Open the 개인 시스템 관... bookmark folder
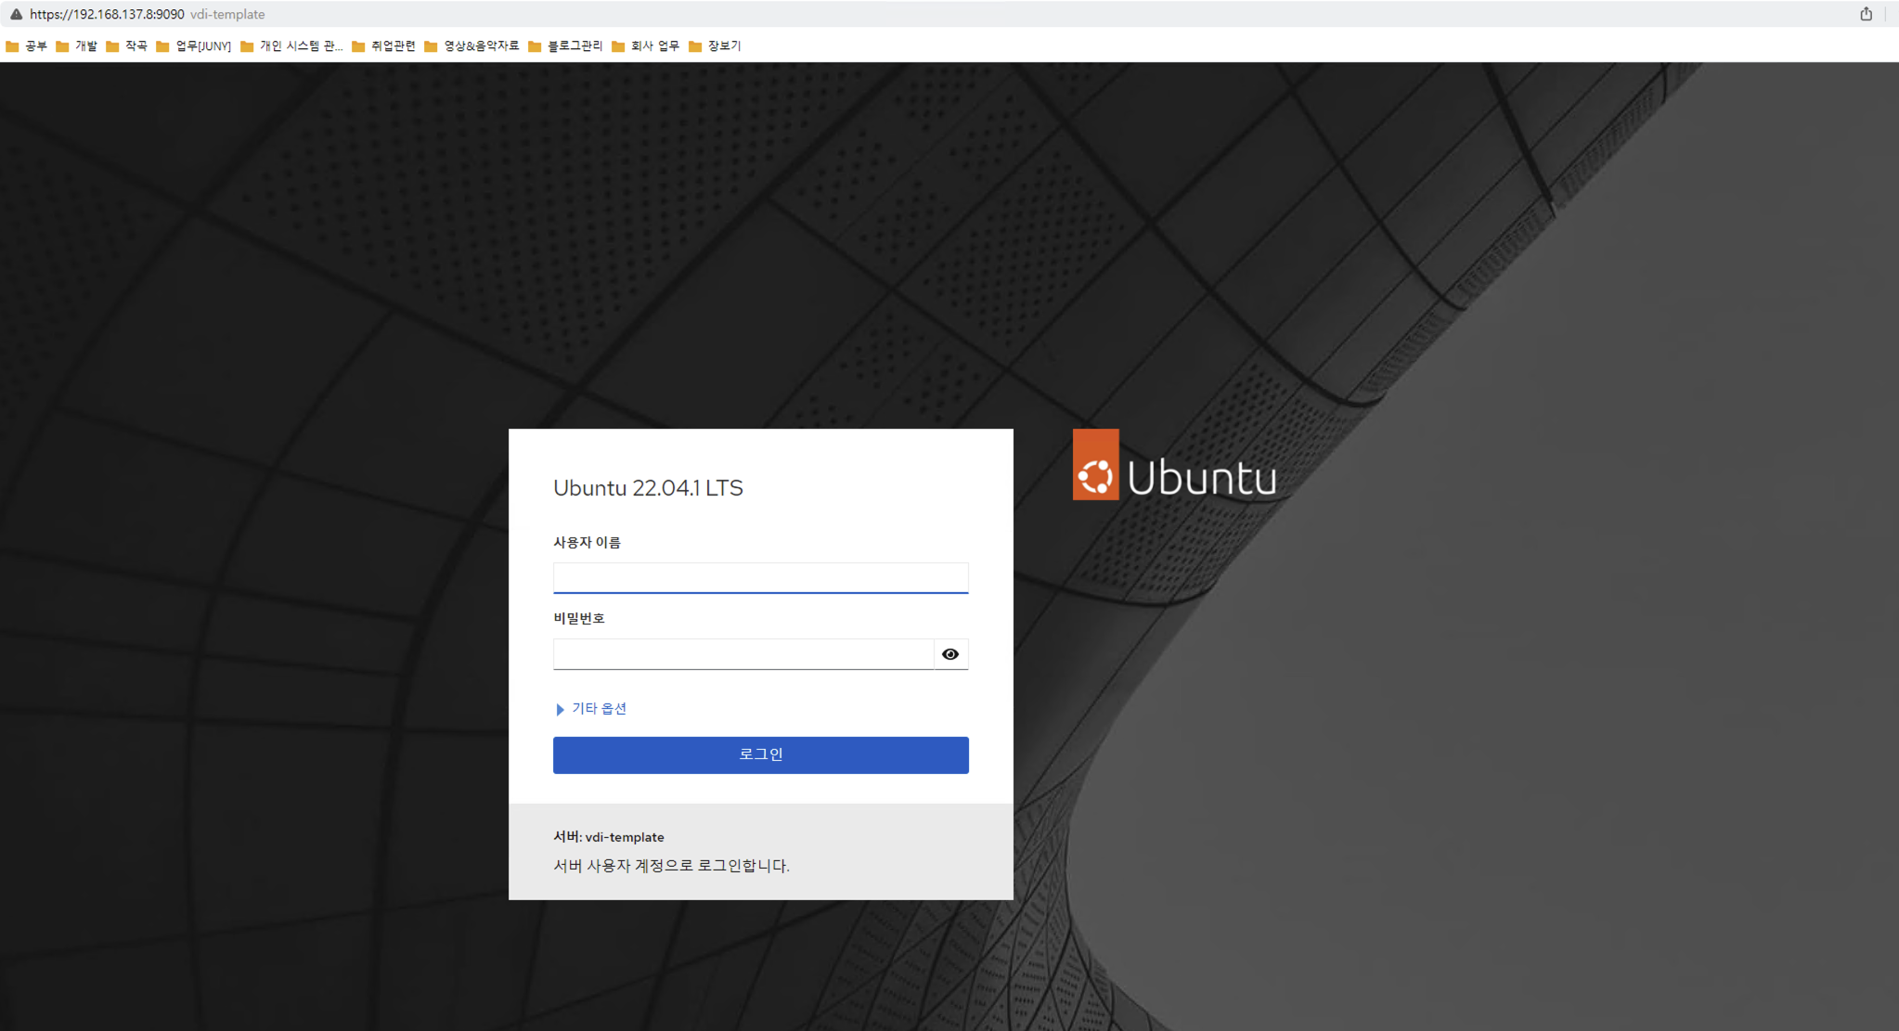Image resolution: width=1899 pixels, height=1031 pixels. (291, 46)
